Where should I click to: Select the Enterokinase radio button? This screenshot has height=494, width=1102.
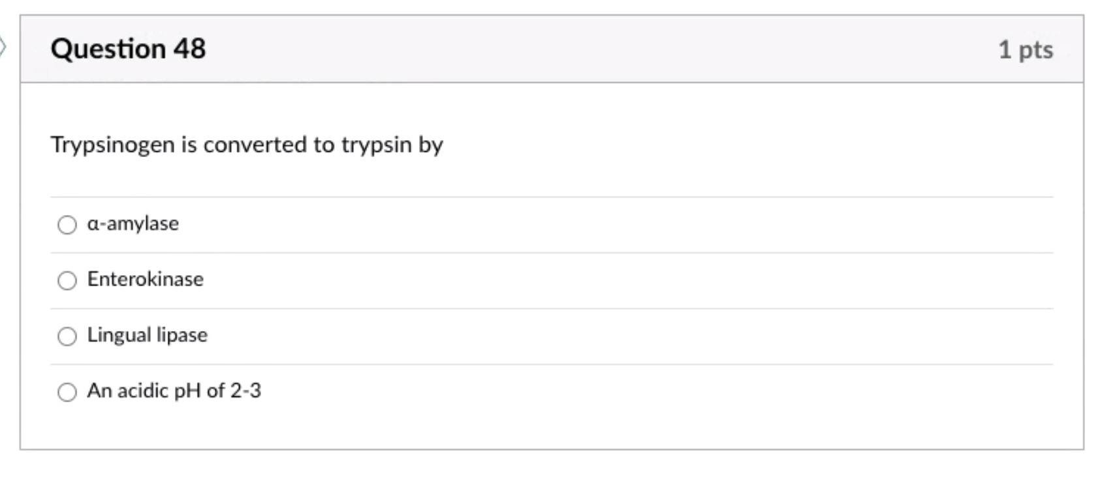pyautogui.click(x=68, y=280)
